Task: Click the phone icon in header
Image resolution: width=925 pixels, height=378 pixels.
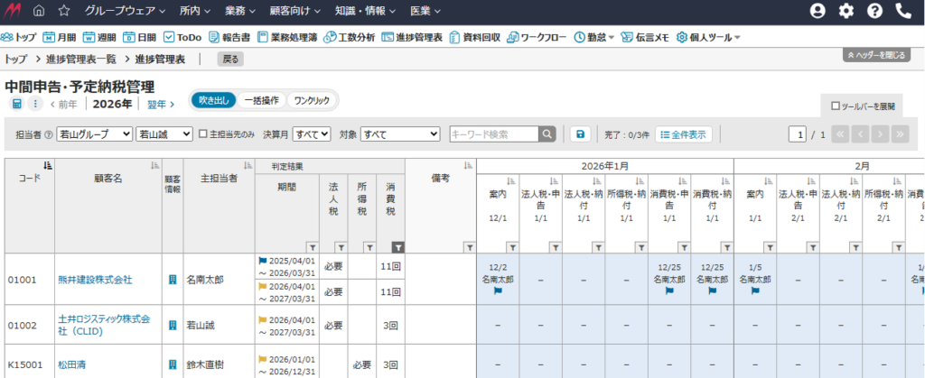Action: click(903, 11)
